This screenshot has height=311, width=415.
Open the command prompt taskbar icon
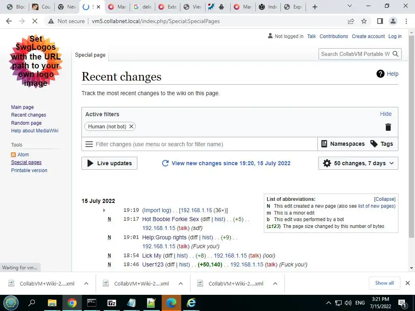pyautogui.click(x=92, y=303)
